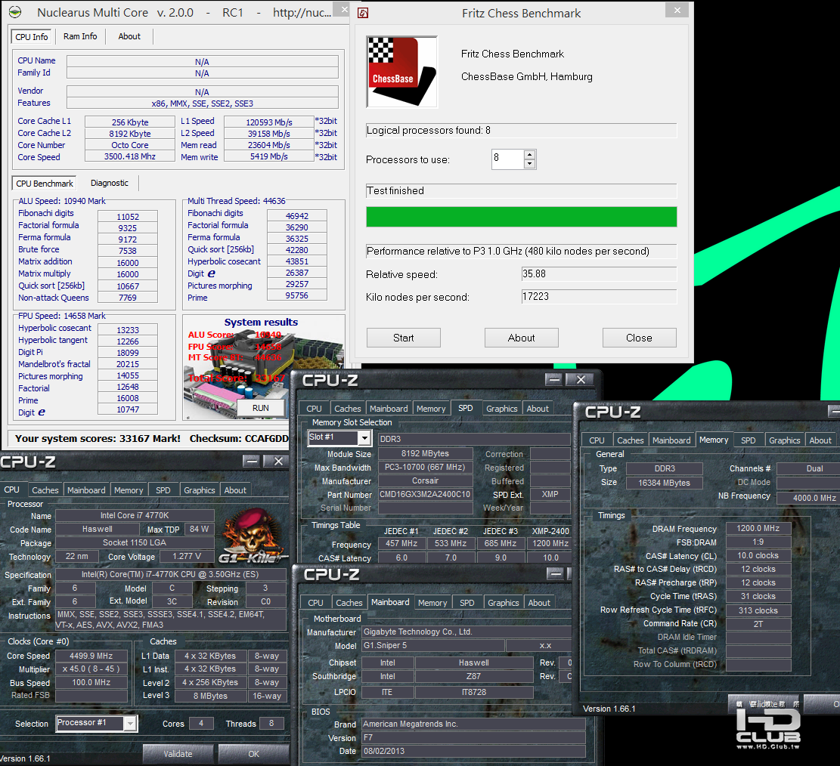Open SPD tab in CPU-Z Mainboard window
840x766 pixels.
pyautogui.click(x=467, y=603)
